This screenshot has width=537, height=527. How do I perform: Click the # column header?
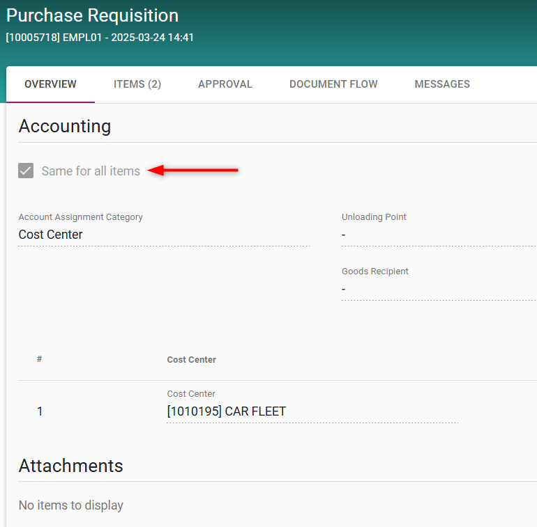tap(40, 359)
